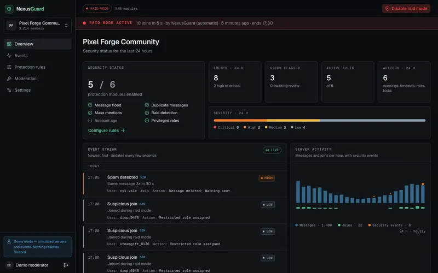The image size is (438, 273).
Task: Click the Demo moderator name
Action: point(32,265)
